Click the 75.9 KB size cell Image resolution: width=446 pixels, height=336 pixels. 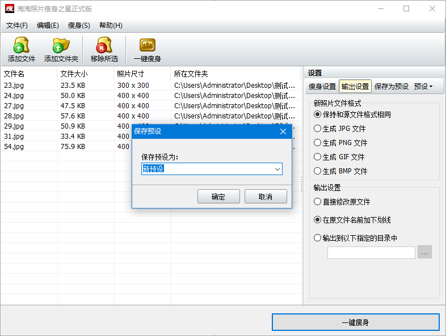coord(73,147)
